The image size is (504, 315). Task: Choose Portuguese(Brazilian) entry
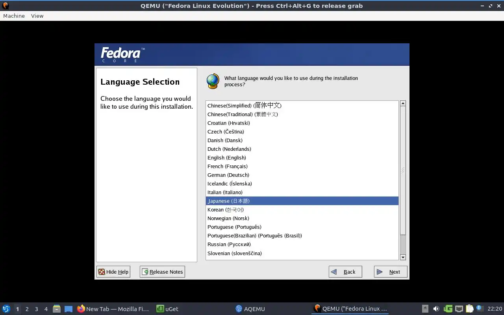pyautogui.click(x=302, y=235)
